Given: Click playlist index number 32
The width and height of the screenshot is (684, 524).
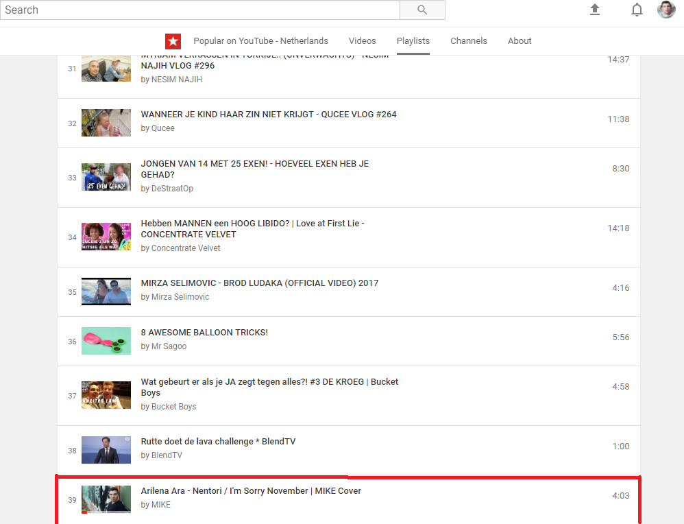Looking at the screenshot, I should [73, 123].
